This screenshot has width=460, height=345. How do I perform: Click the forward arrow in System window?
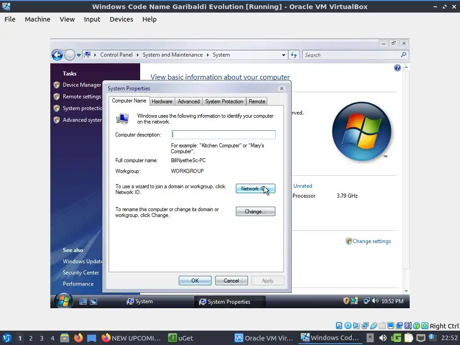(70, 55)
